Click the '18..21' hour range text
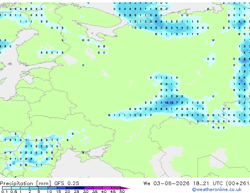The height and width of the screenshot is (193, 250). pyautogui.click(x=201, y=183)
